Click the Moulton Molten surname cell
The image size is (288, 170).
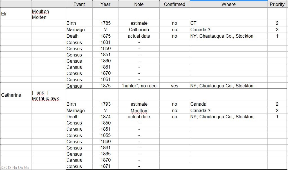tap(48, 14)
